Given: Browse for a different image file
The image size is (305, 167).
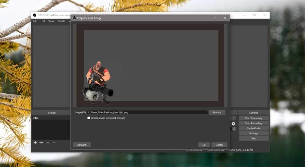Looking at the screenshot, I should (x=217, y=112).
